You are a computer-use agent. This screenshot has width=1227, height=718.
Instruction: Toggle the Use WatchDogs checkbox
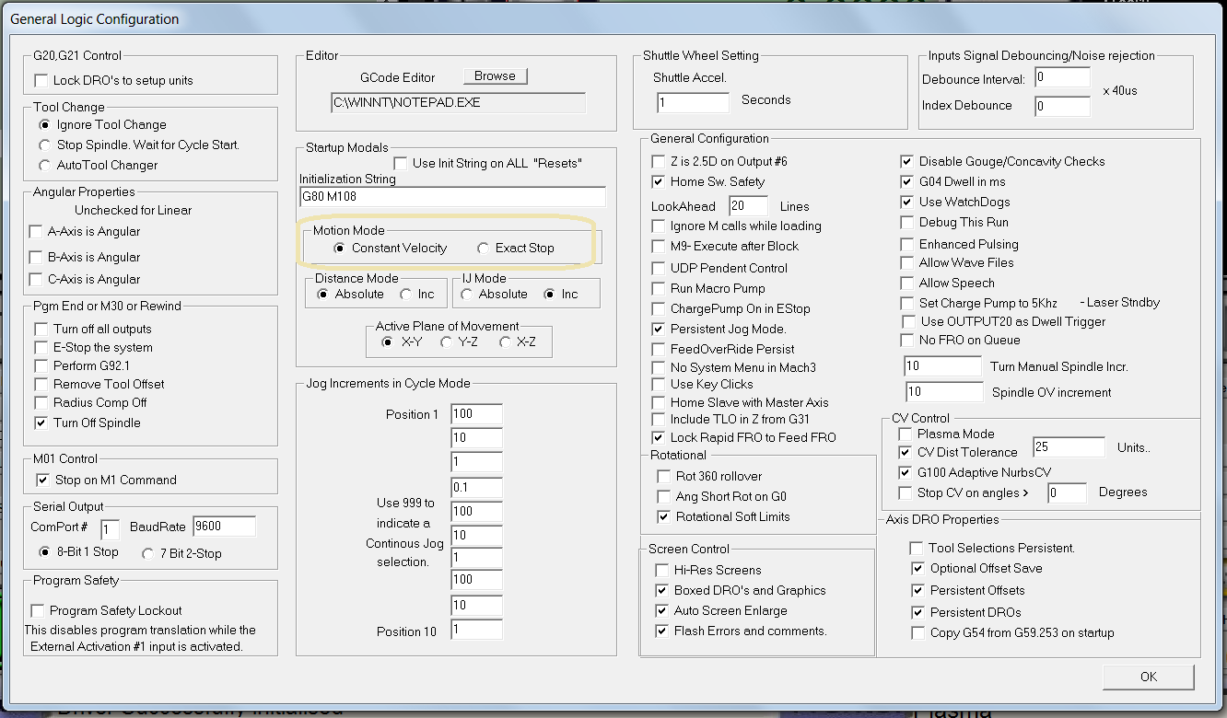906,202
